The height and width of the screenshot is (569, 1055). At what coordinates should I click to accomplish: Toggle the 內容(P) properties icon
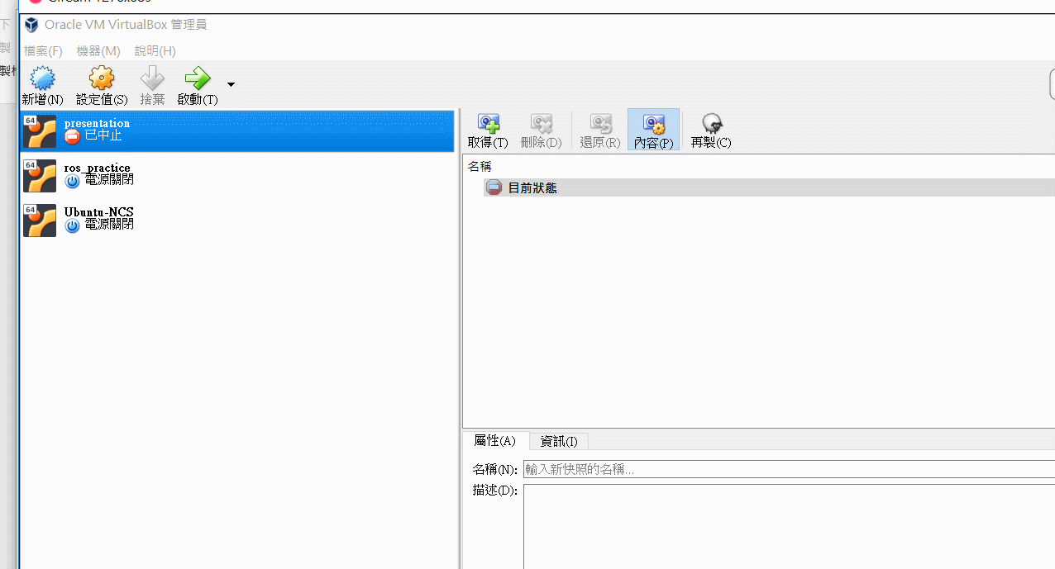(x=654, y=124)
